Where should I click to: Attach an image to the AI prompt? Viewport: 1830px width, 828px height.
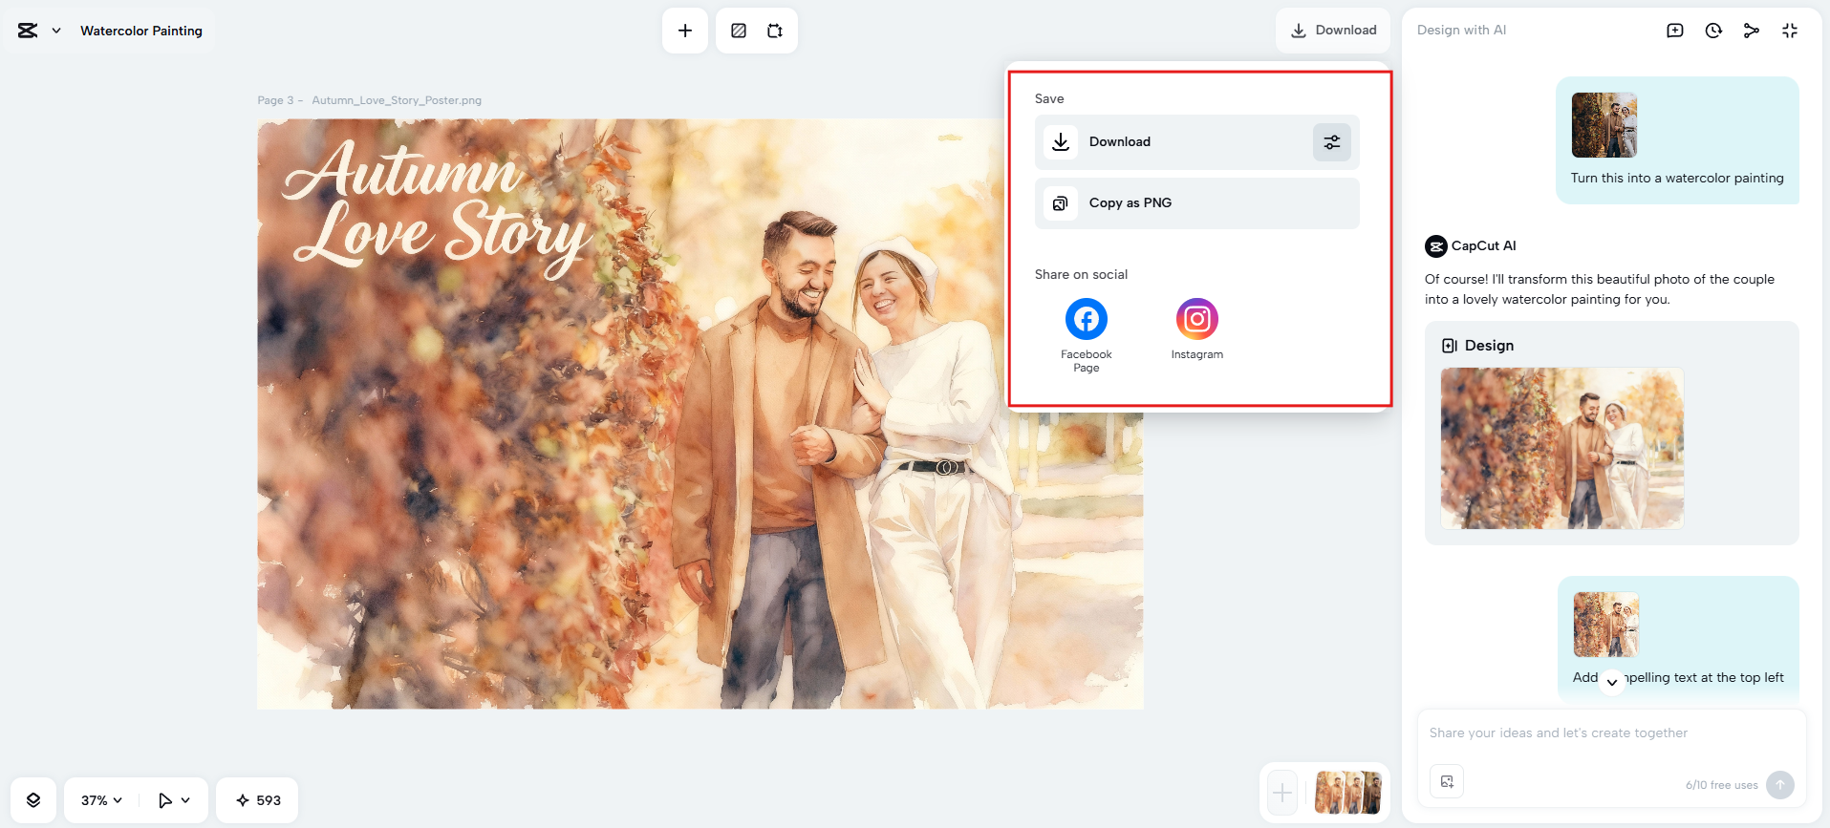click(x=1447, y=781)
